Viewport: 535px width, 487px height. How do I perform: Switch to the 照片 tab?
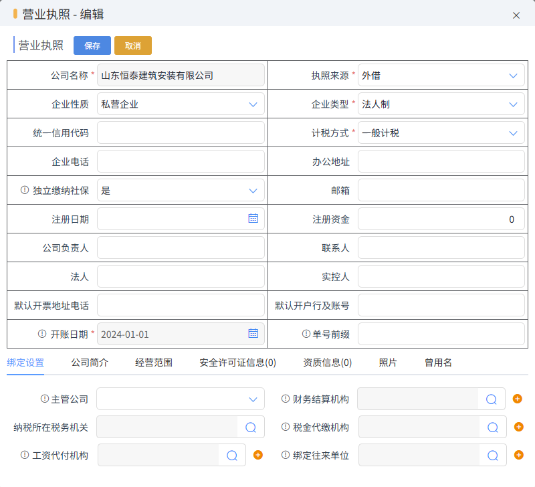(x=388, y=363)
